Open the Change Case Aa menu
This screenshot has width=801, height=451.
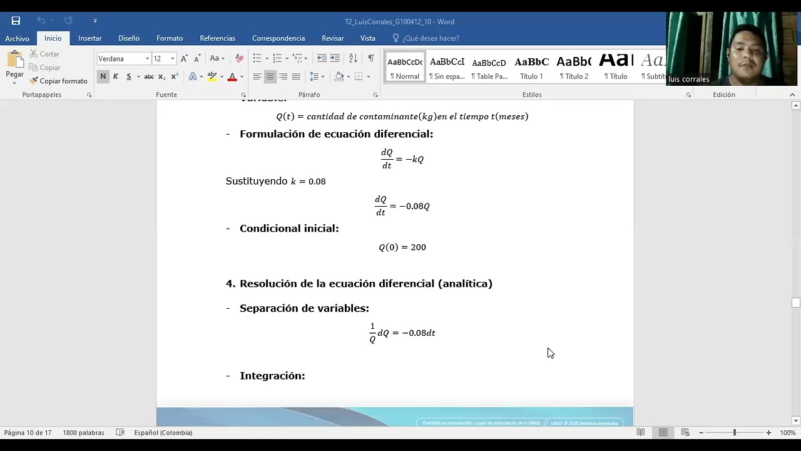click(217, 58)
